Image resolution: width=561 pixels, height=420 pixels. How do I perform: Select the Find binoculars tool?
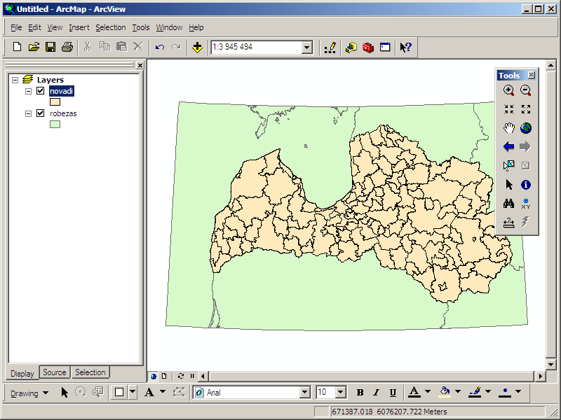[x=509, y=204]
